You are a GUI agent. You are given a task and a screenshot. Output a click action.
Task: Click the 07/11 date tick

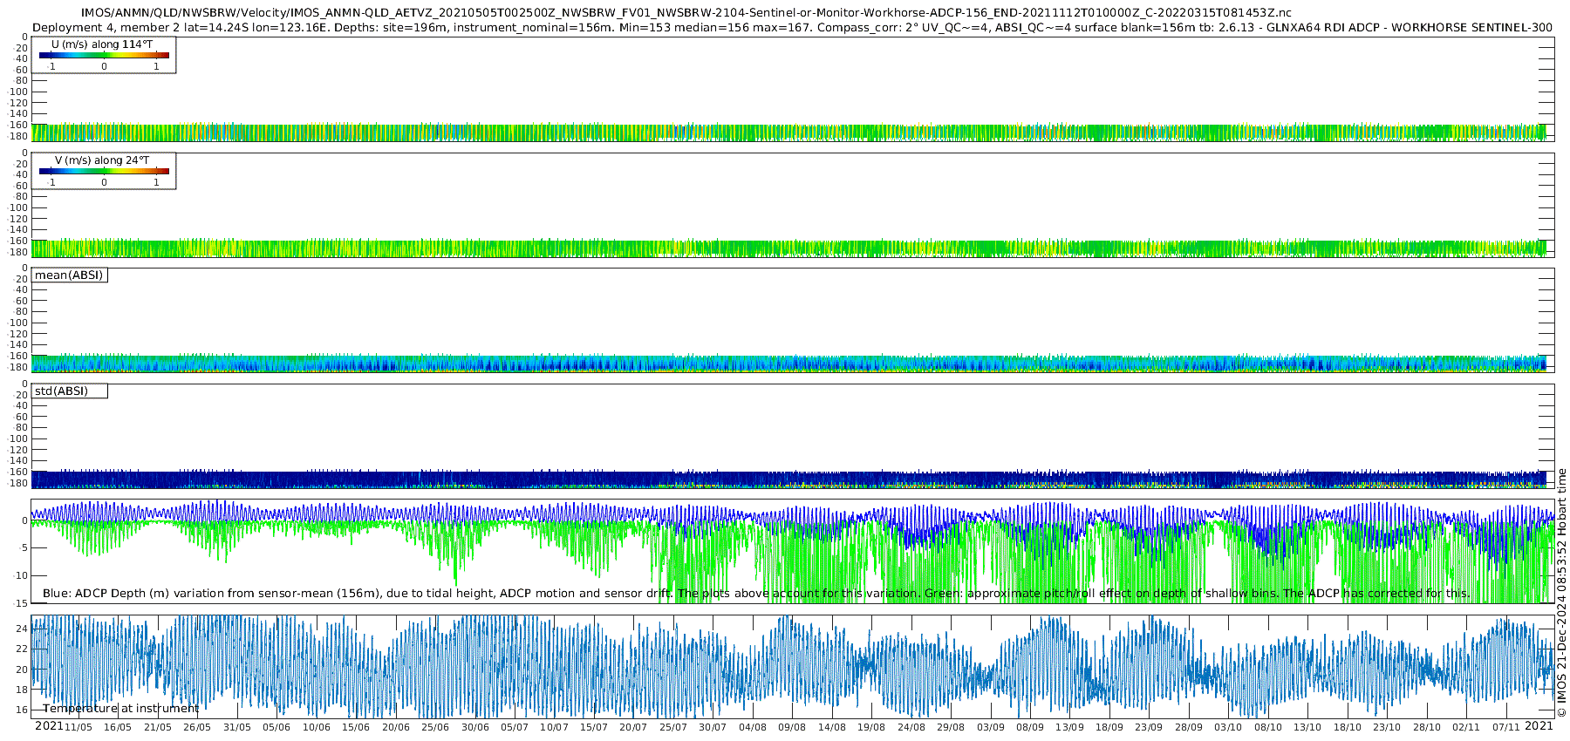pyautogui.click(x=1505, y=727)
